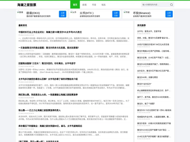190x142 pixels.
Task: Click the 币安 logo image
Action: [127, 12]
